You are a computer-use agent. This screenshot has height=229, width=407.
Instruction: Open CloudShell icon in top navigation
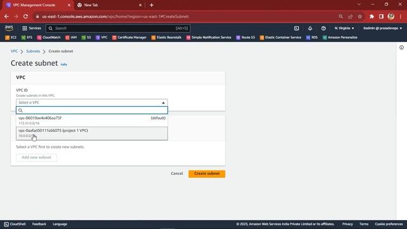pyautogui.click(x=296, y=28)
